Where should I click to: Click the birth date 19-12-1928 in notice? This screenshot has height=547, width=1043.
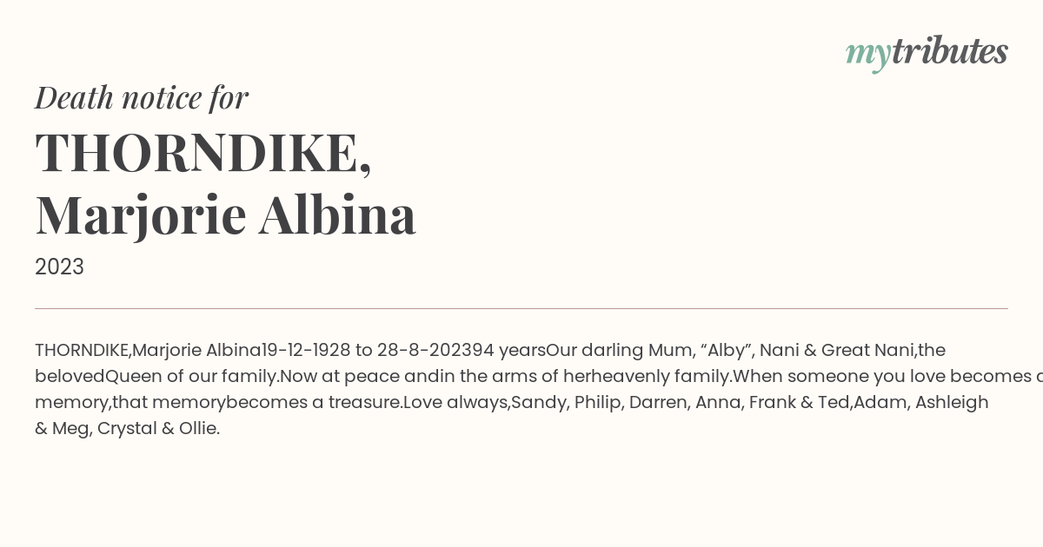click(306, 351)
